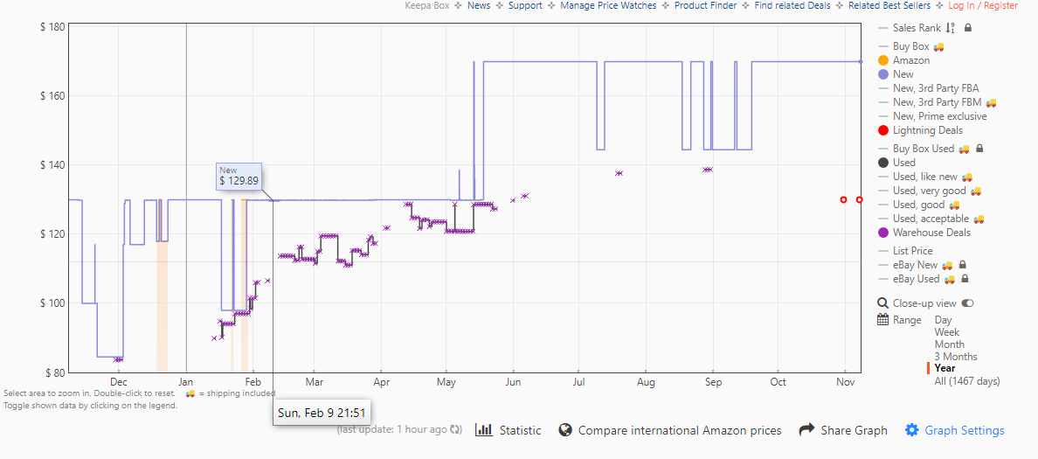The image size is (1038, 459).
Task: Go to News page
Action: 479,5
